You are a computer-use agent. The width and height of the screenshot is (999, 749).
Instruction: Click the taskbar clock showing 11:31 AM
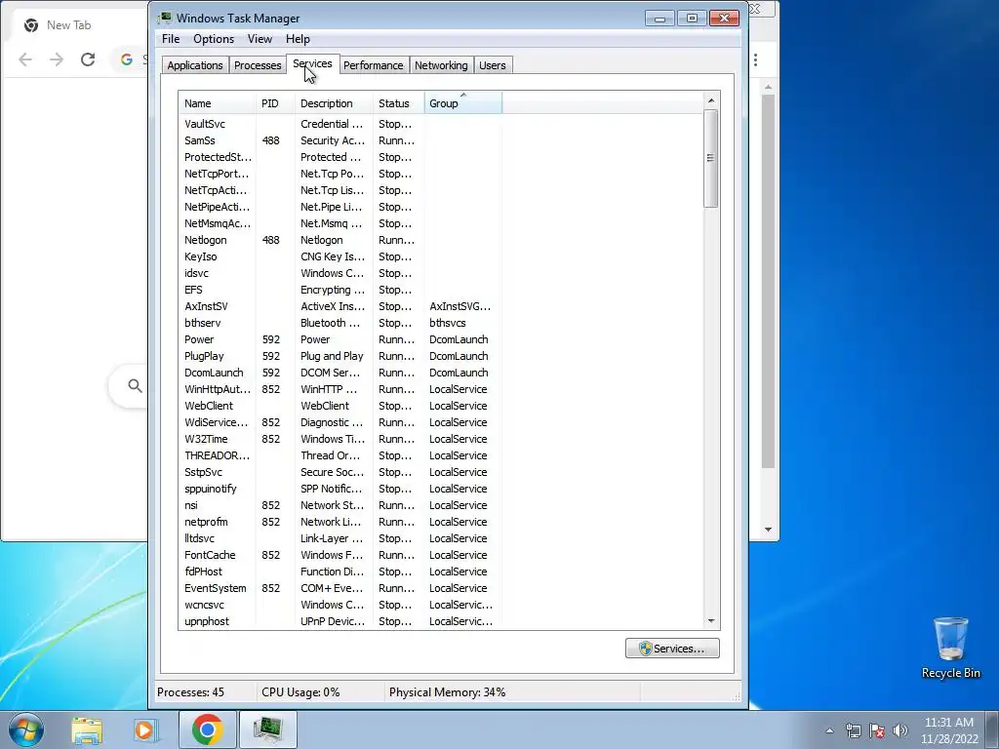click(x=948, y=729)
